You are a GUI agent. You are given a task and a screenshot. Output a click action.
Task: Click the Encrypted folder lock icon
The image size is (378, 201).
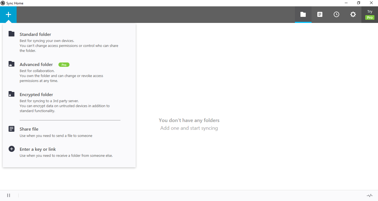[11, 94]
